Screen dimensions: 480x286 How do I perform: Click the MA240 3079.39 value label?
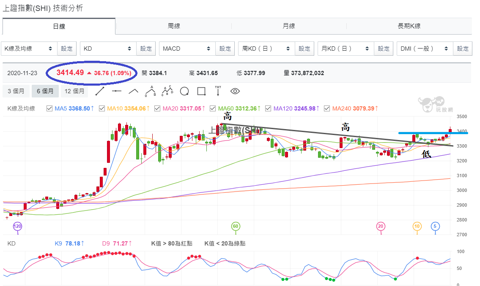click(x=355, y=108)
